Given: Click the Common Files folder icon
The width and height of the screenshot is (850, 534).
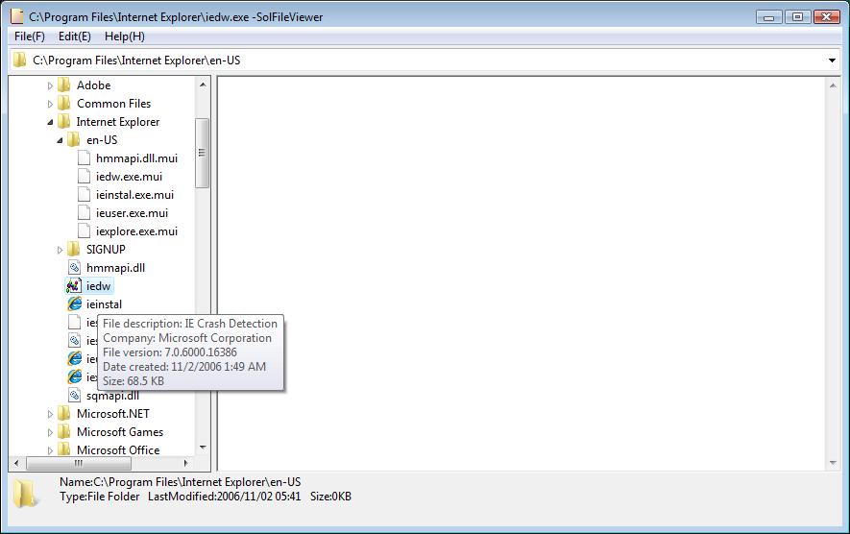Looking at the screenshot, I should 64,103.
